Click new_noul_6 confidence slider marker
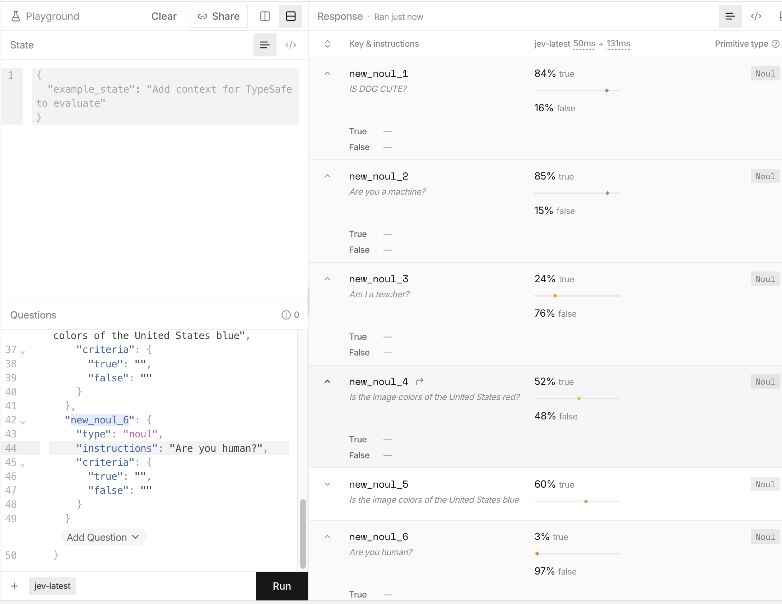782x604 pixels. (537, 554)
